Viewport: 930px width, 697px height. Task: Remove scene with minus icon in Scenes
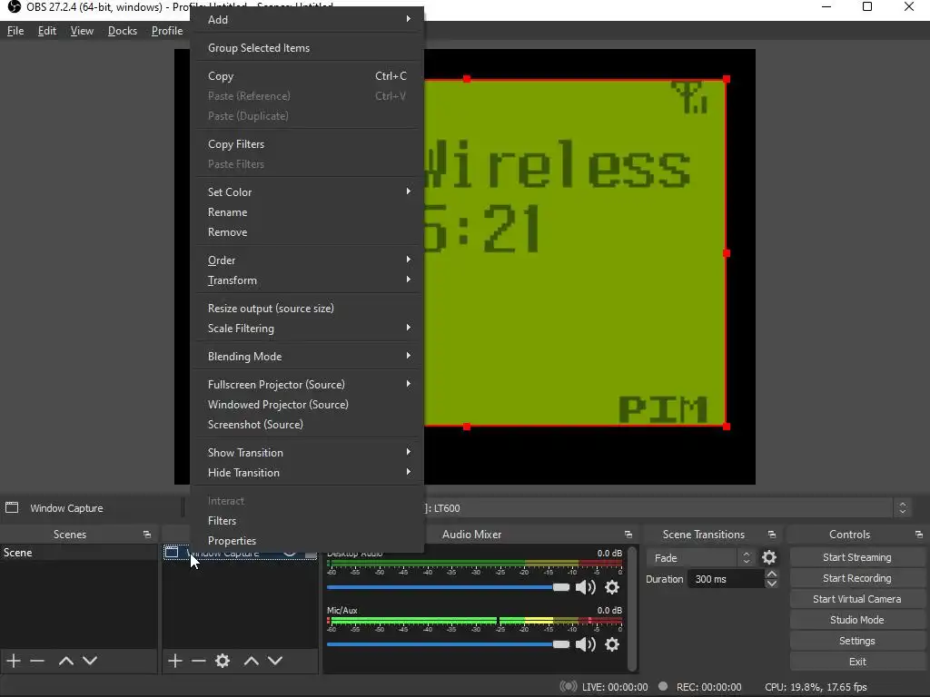(37, 661)
